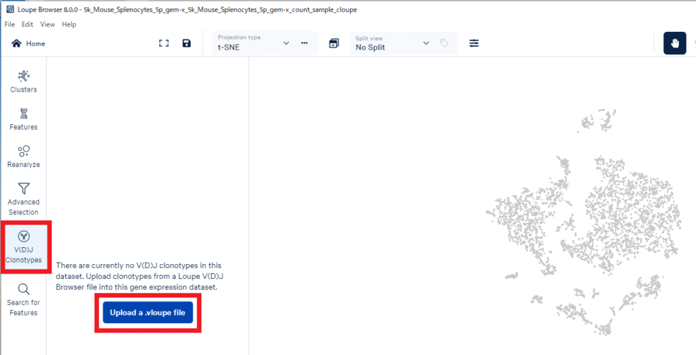The height and width of the screenshot is (355, 696).
Task: Activate the hand pan tool
Action: click(674, 43)
